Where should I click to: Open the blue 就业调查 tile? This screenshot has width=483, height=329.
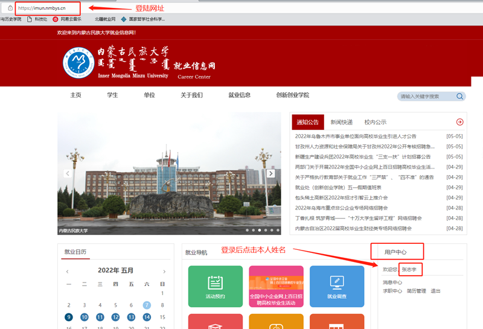(337, 287)
